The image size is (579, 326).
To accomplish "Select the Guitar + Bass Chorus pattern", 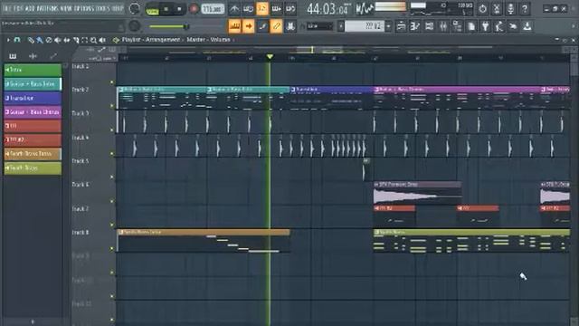I will tap(33, 112).
